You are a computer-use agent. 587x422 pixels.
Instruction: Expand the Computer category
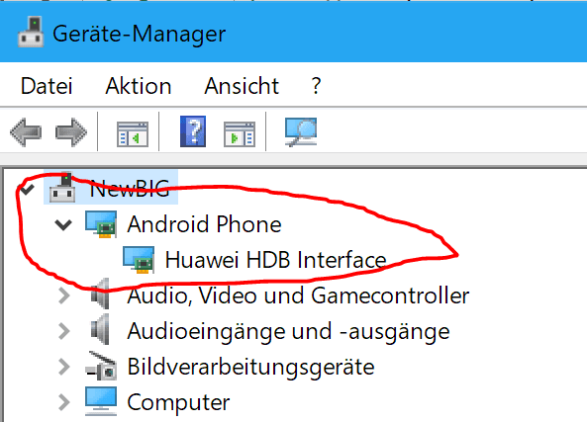click(64, 402)
